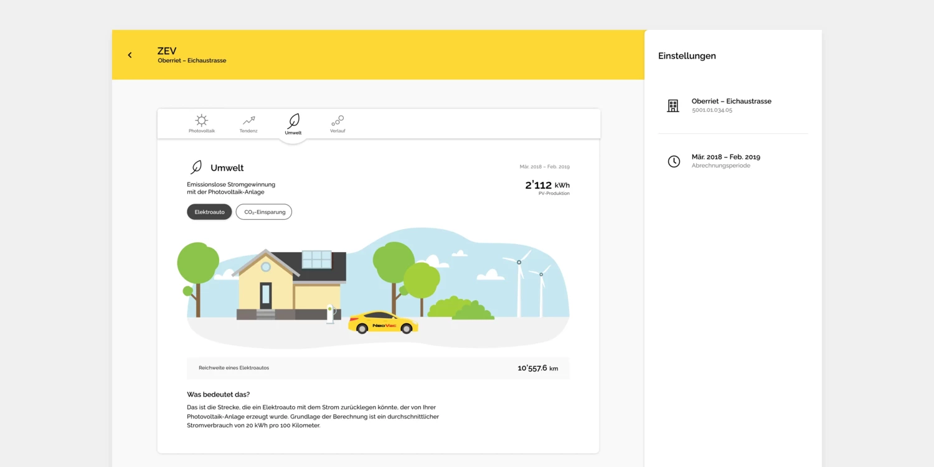This screenshot has width=934, height=467.
Task: Click the car charging station in illustration
Action: pyautogui.click(x=331, y=313)
